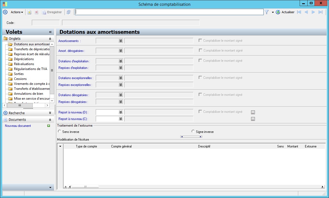Screen dimensions: 329x198
Task: Click the blue circle icon beside Actions
Action: [5, 12]
